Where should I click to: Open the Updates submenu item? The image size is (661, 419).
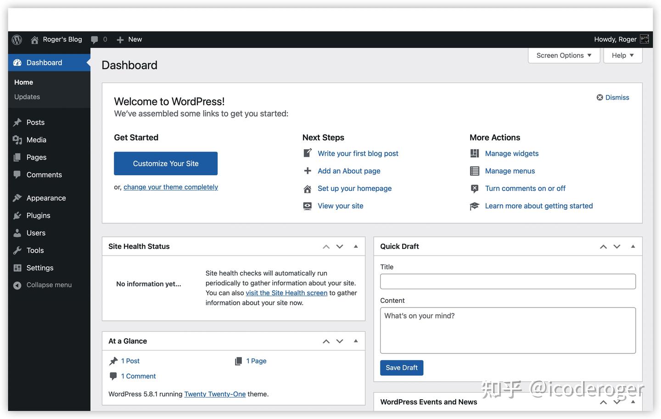(x=27, y=97)
